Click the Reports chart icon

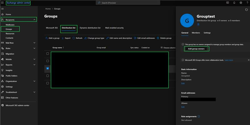(x=2, y=65)
